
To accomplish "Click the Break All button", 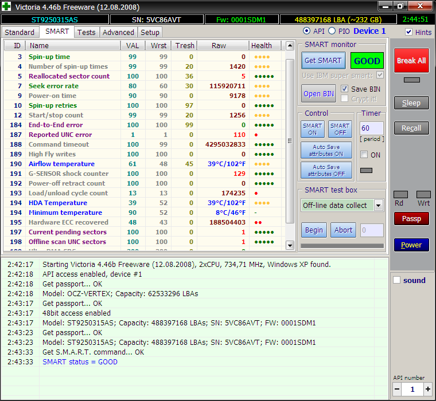I will tap(411, 61).
